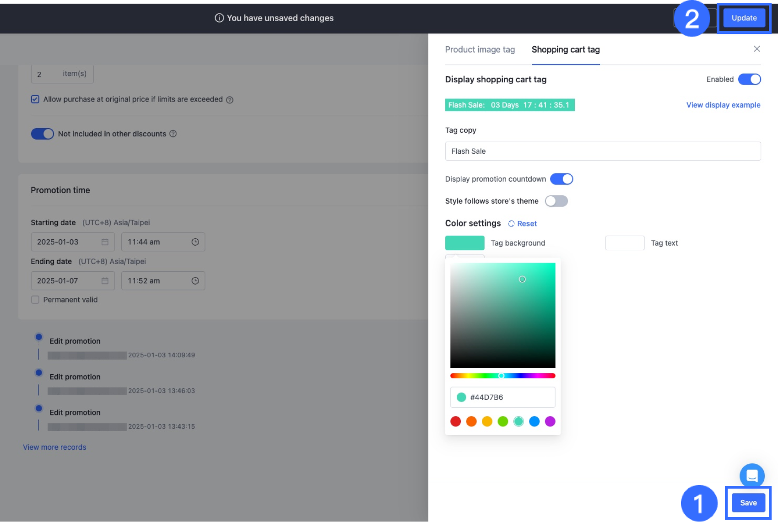Click the Tag copy text field
778x522 pixels.
[603, 151]
